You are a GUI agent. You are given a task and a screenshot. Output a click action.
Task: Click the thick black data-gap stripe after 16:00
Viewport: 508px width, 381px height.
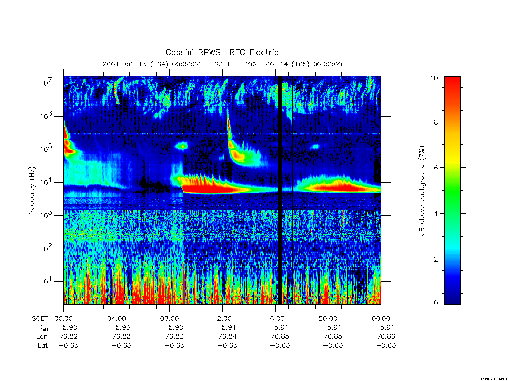pos(280,190)
